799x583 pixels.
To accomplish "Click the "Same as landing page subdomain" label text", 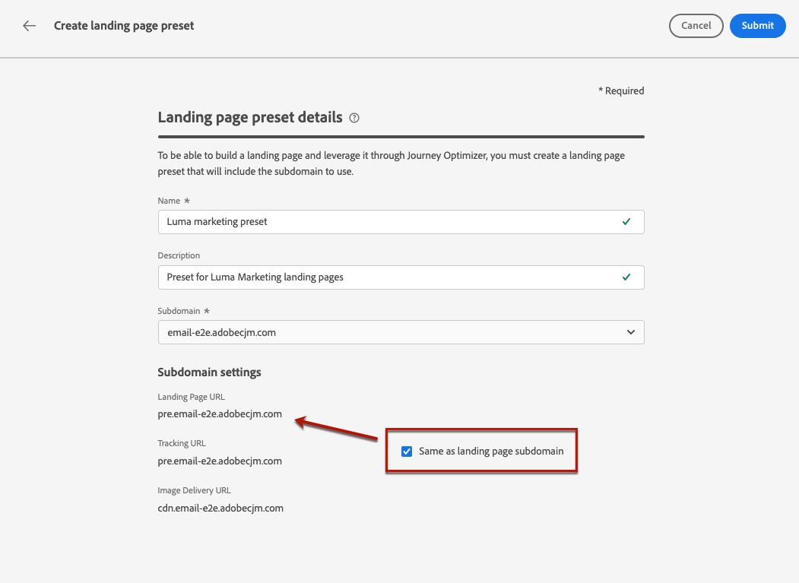I will [x=491, y=452].
